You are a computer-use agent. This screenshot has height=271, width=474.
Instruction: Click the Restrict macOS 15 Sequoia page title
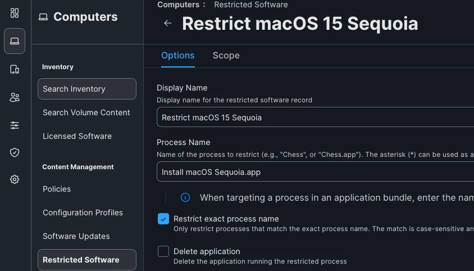tap(300, 24)
